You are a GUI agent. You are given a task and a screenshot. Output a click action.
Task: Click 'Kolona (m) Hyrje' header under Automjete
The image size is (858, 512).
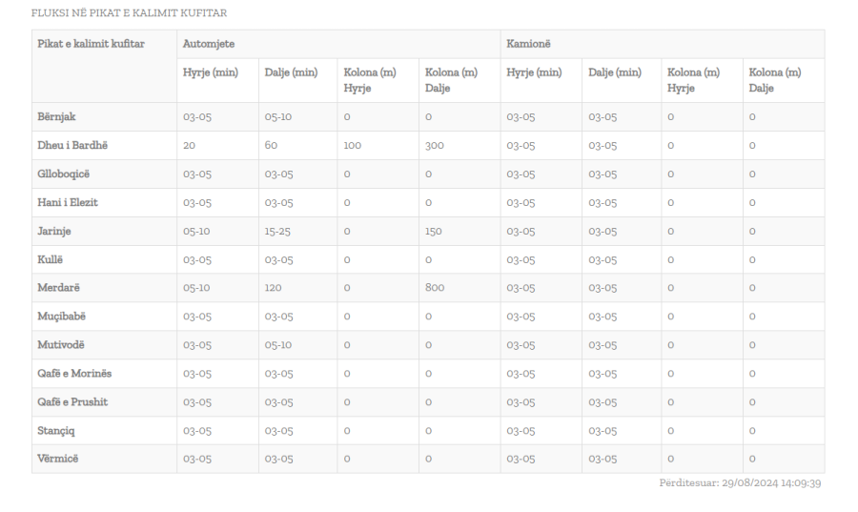pos(370,80)
